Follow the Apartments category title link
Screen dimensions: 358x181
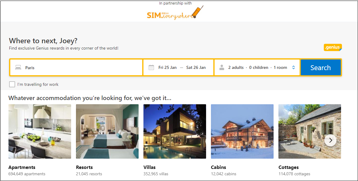click(x=22, y=167)
